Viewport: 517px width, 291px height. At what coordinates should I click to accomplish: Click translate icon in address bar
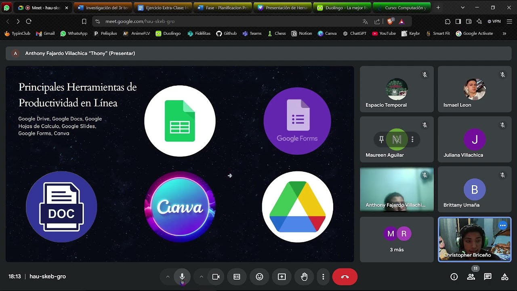click(365, 21)
